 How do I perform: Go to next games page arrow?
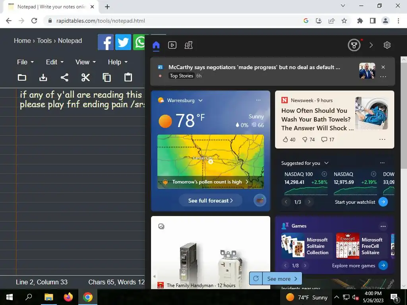click(x=305, y=265)
